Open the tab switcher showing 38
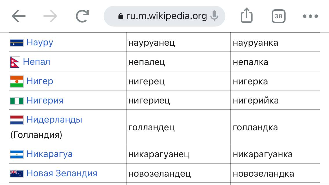 (278, 16)
